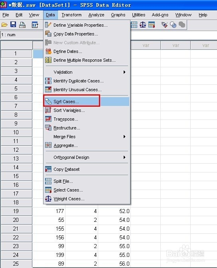
Task: Open the View menu
Action: click(x=34, y=15)
